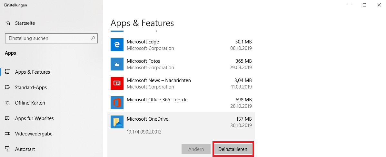Image resolution: width=386 pixels, height=157 pixels.
Task: Click the Microsoft News red icon
Action: coord(117,83)
